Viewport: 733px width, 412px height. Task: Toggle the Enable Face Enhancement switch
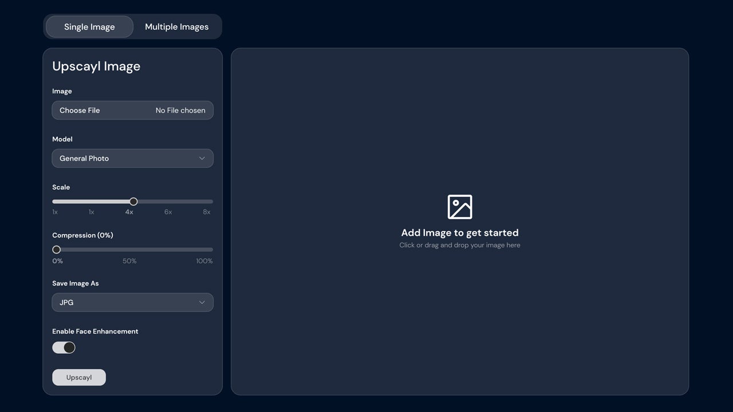coord(64,347)
